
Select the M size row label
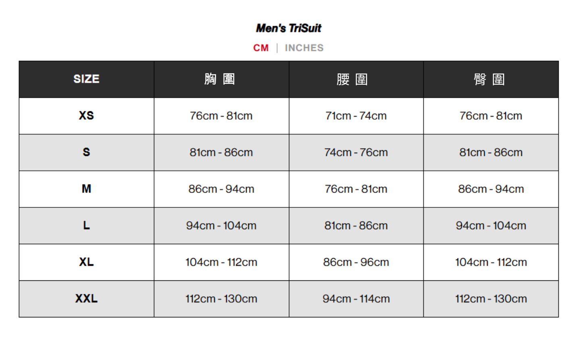[x=86, y=189]
